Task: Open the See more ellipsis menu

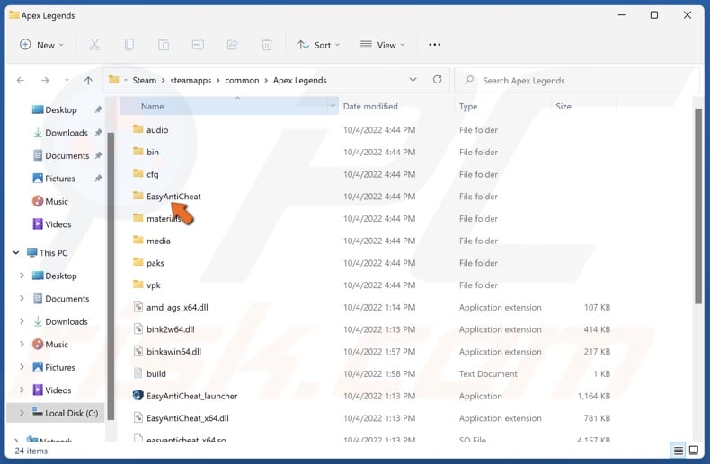Action: (x=435, y=45)
